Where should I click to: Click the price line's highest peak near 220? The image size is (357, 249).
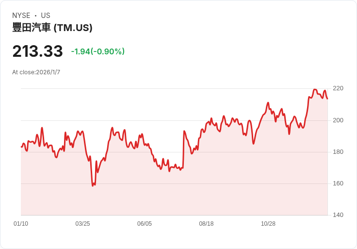click(315, 90)
